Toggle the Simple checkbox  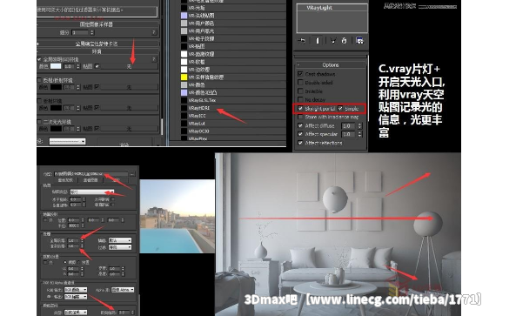[x=340, y=108]
